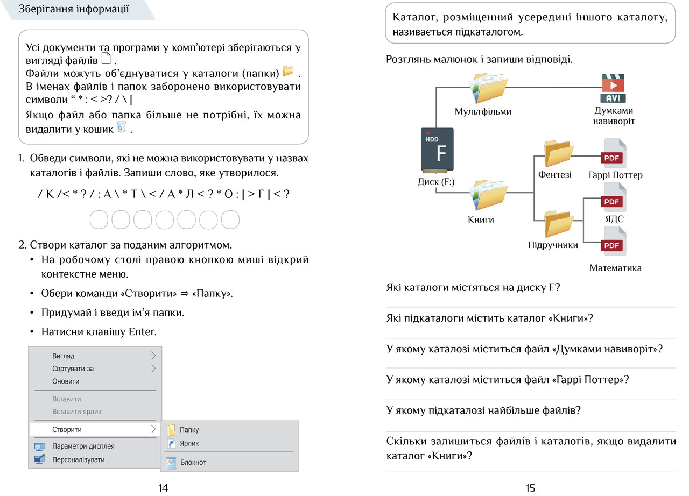
Task: Open the Вигляд context menu item
Action: click(95, 356)
